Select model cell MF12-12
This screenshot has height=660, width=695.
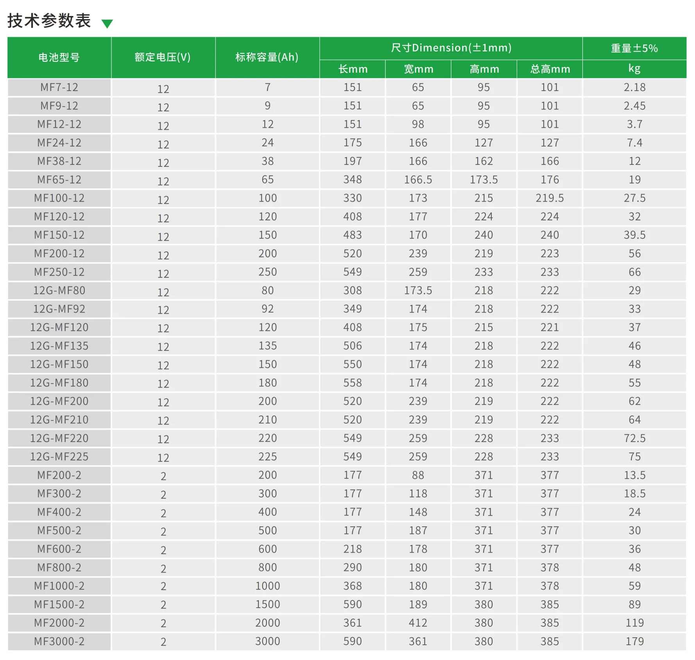tap(59, 124)
